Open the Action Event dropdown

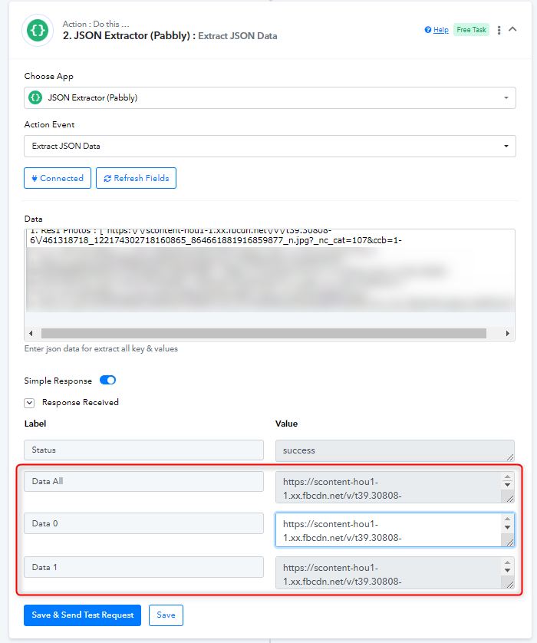pyautogui.click(x=270, y=146)
